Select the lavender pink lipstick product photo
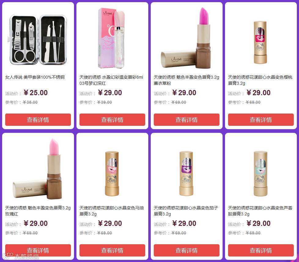 186,38
